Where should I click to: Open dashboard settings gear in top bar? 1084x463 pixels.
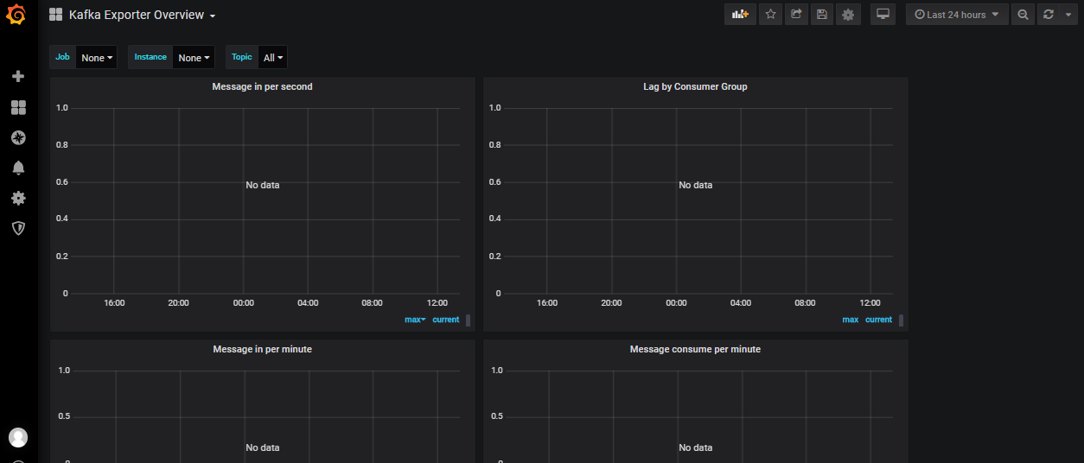(848, 14)
